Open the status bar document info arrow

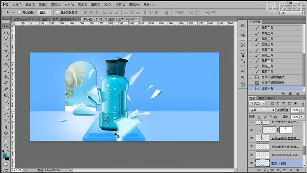pyautogui.click(x=71, y=170)
